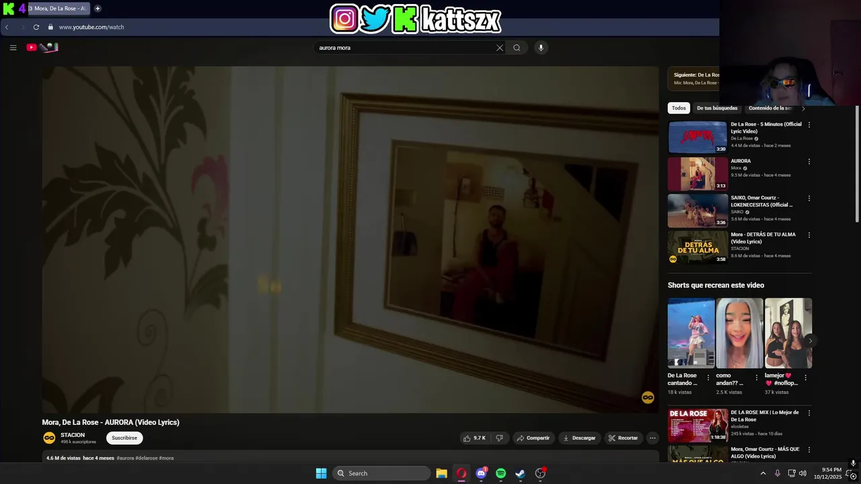Open more actions ellipsis under video
The height and width of the screenshot is (484, 861).
pyautogui.click(x=652, y=438)
